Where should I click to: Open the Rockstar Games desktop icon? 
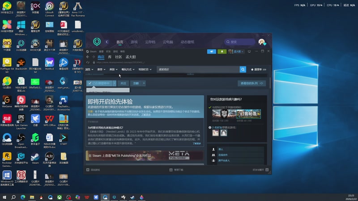(x=7, y=159)
